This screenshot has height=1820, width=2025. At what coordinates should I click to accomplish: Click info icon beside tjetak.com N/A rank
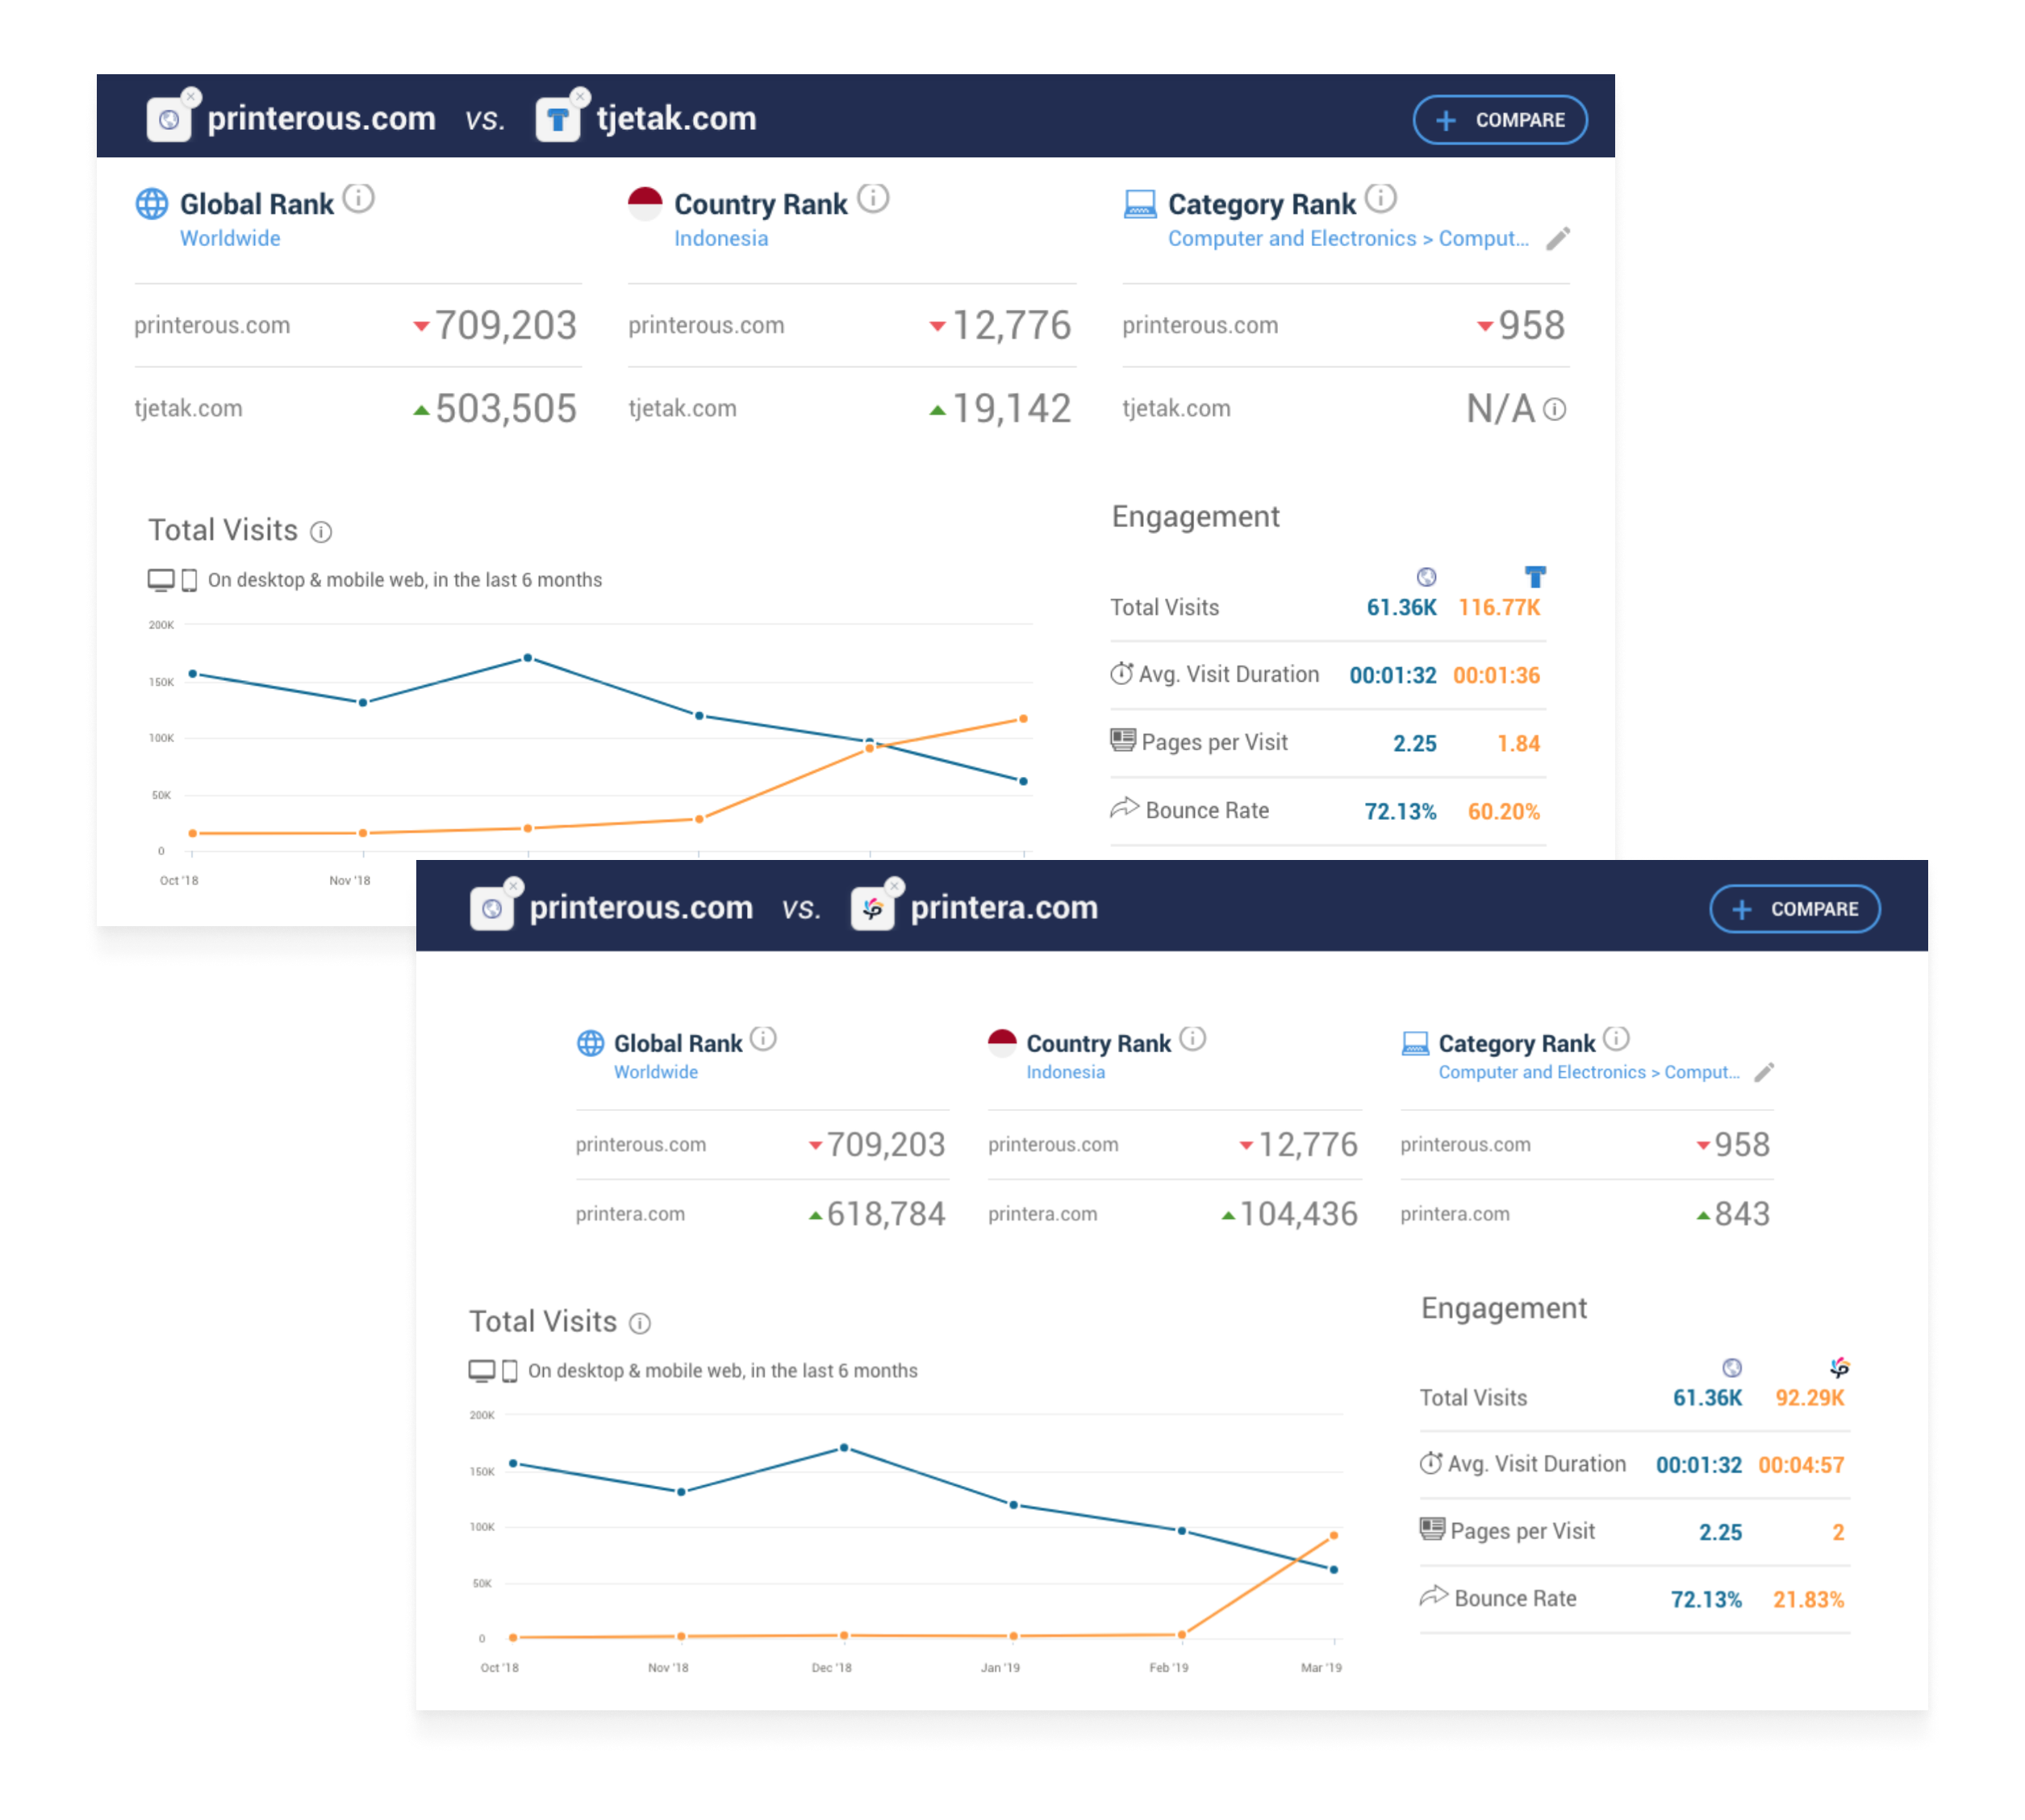coord(1554,409)
